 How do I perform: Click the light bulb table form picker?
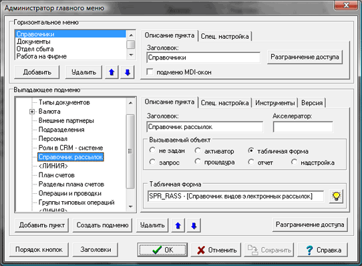(x=336, y=196)
